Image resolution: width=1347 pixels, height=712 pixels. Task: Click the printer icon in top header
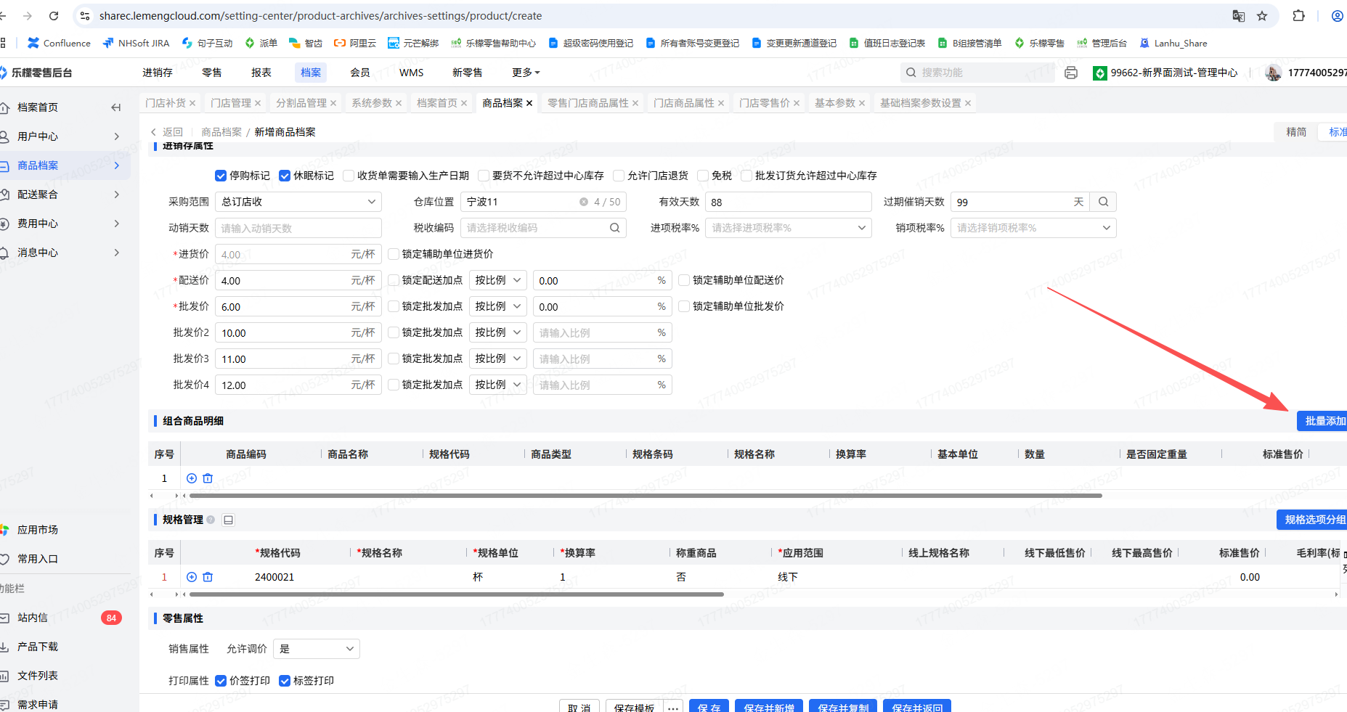[x=1070, y=73]
